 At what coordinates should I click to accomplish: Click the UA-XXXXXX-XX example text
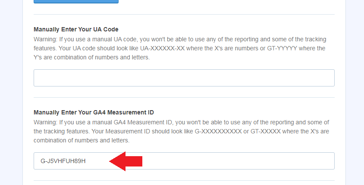162,48
